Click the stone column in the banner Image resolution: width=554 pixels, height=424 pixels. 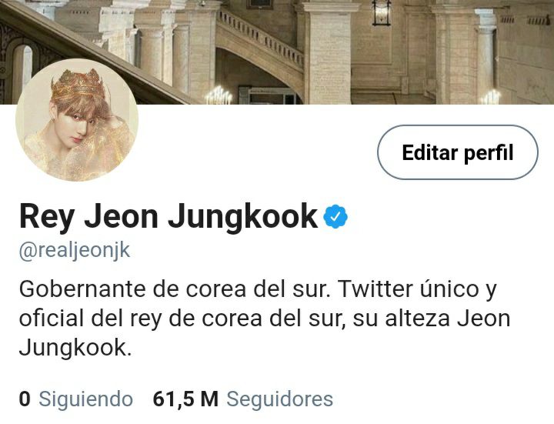click(x=328, y=53)
